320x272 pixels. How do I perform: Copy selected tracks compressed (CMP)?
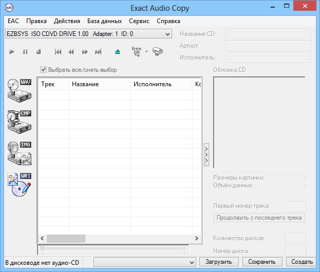tap(20, 122)
